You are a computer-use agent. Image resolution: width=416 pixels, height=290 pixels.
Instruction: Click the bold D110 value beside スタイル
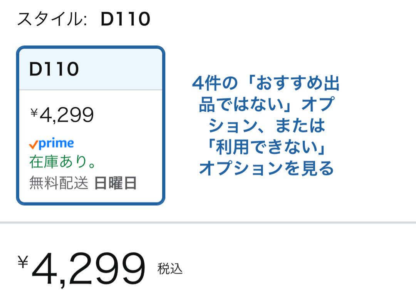point(126,19)
